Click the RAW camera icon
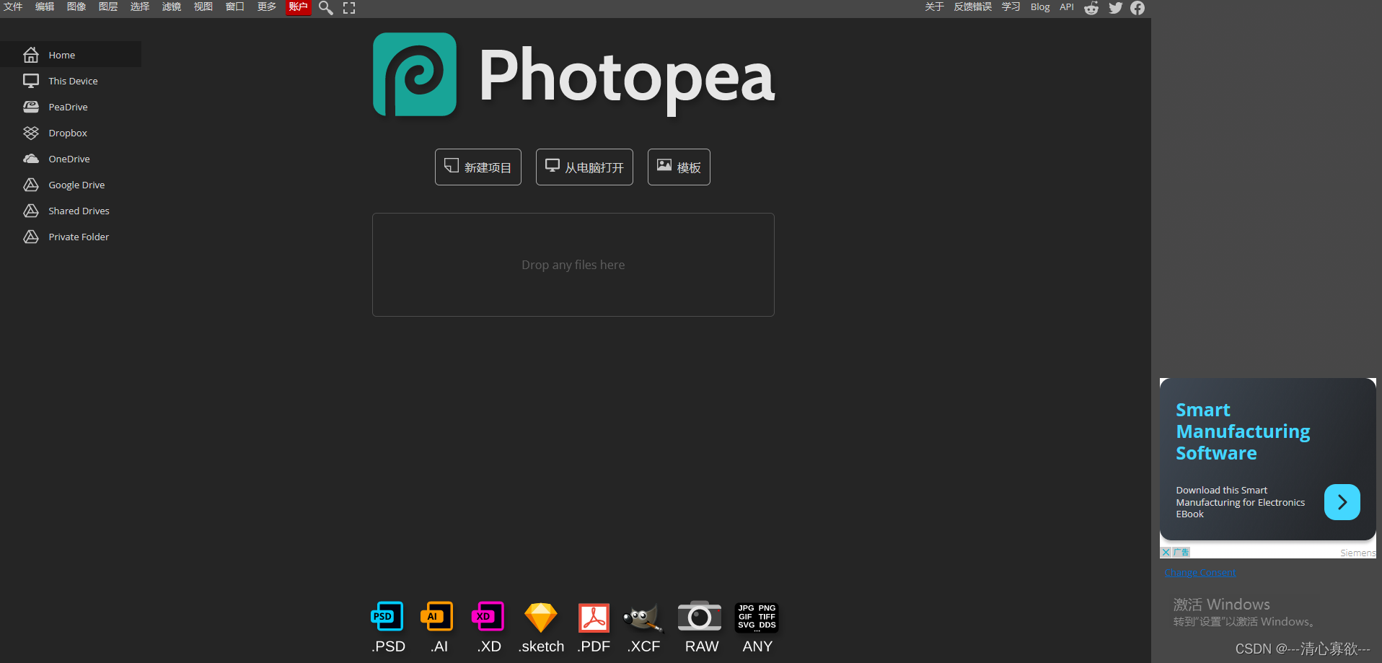 coord(699,616)
